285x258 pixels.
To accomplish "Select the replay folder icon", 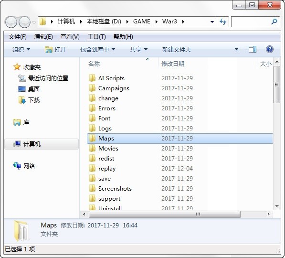I will point(92,168).
